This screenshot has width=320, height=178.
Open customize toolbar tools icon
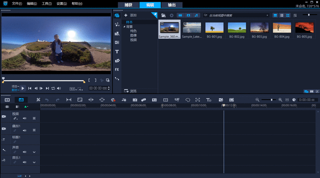pos(38,100)
